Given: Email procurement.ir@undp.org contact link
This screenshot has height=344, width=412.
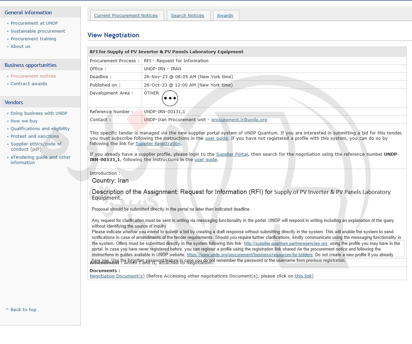Looking at the screenshot, I should click(239, 120).
